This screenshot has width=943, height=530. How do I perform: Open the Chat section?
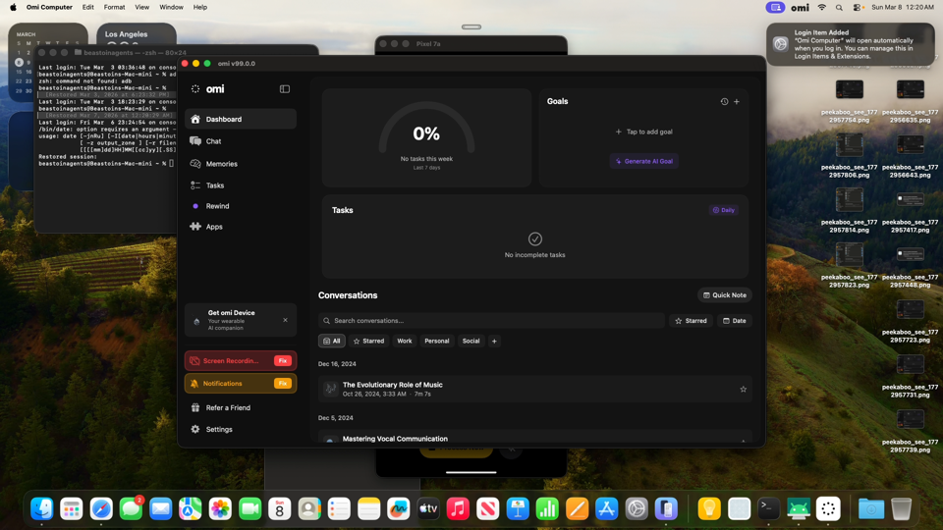click(x=240, y=141)
